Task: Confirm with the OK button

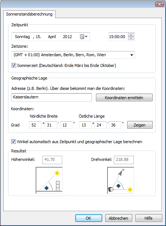Action: pos(89,218)
